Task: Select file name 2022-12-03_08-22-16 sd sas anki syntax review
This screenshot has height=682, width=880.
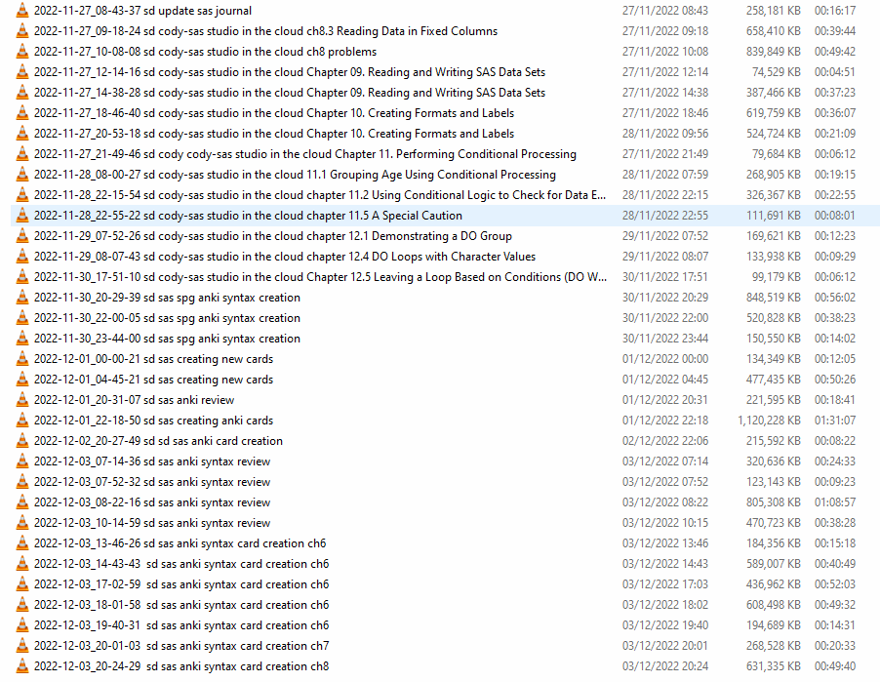Action: [152, 502]
